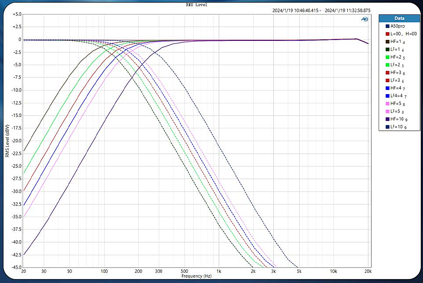Click the navy swatch beside LF=10

[387, 127]
